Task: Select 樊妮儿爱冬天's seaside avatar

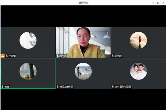Action: (x=83, y=71)
